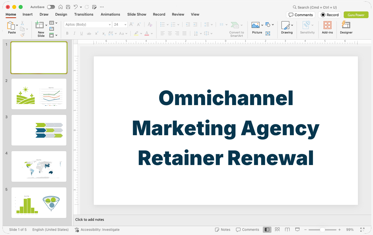Image resolution: width=373 pixels, height=235 pixels.
Task: Save the presentation with the disk icon
Action: click(68, 7)
